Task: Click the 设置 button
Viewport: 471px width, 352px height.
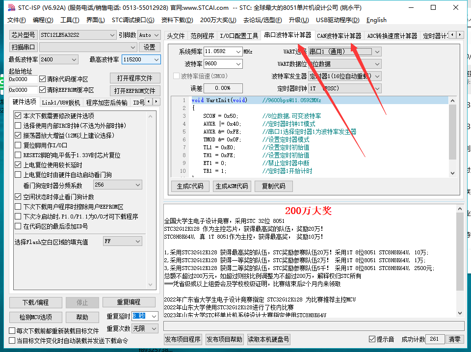Action: [149, 47]
